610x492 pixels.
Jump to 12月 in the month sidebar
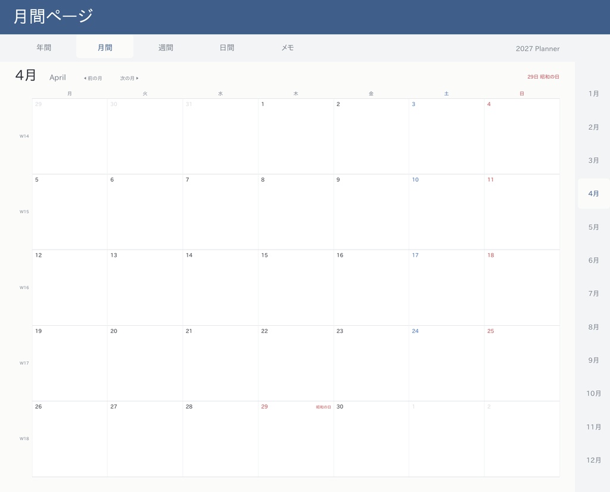point(594,460)
